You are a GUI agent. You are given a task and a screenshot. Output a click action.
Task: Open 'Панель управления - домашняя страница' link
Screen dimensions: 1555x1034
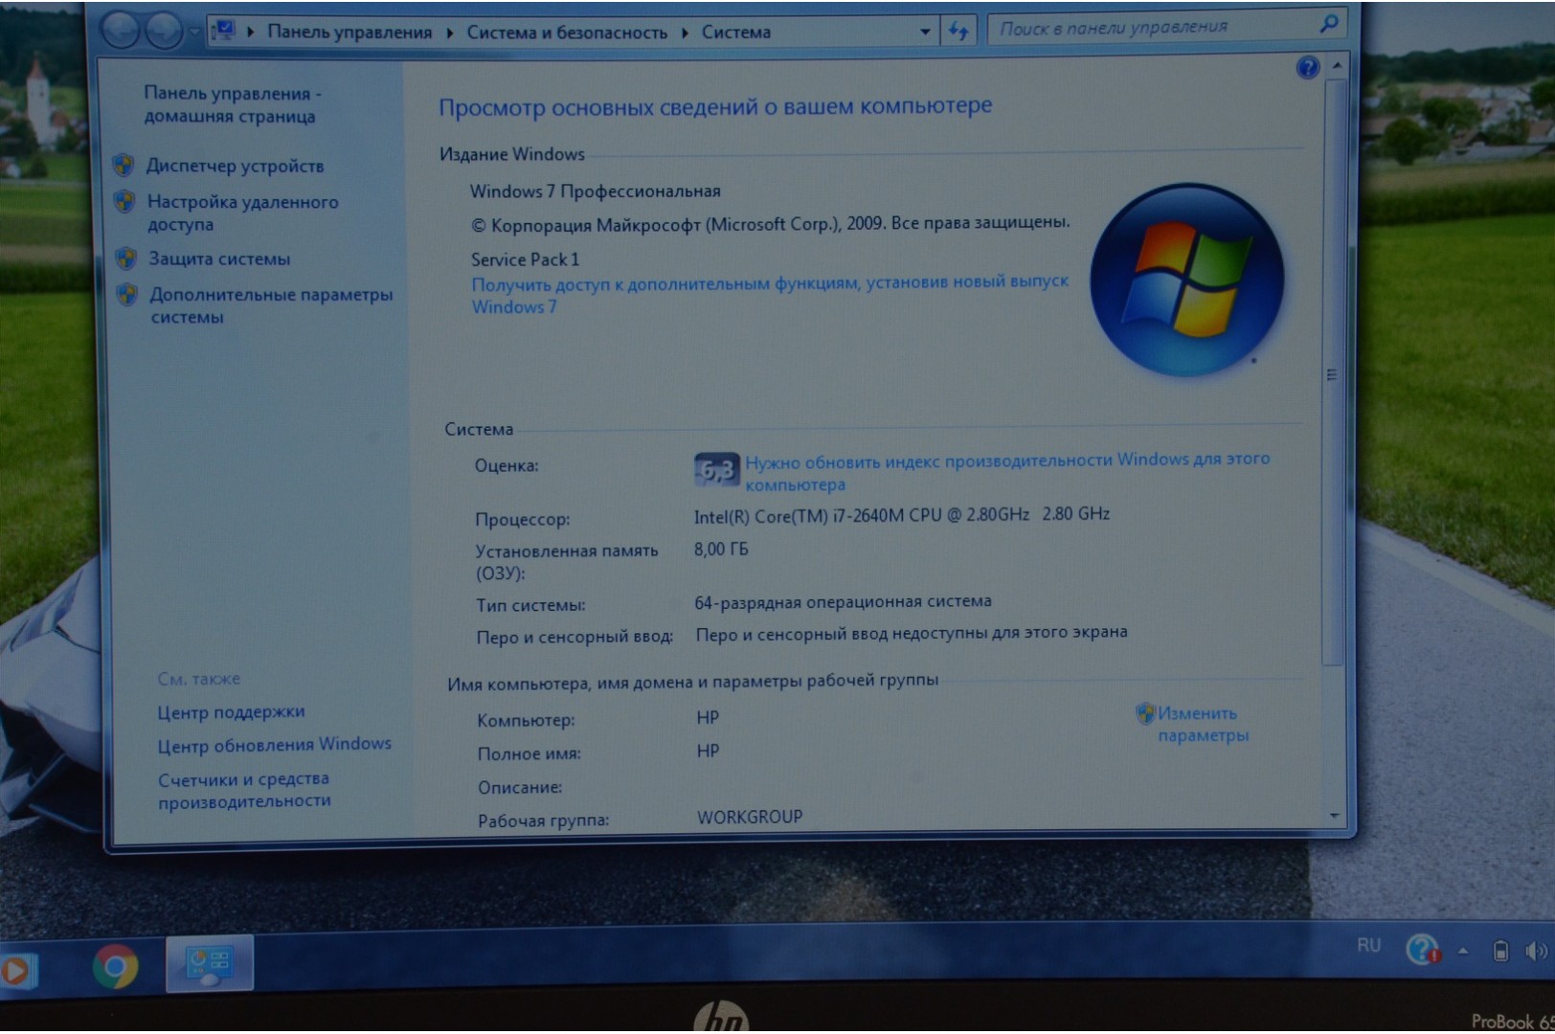(x=233, y=104)
